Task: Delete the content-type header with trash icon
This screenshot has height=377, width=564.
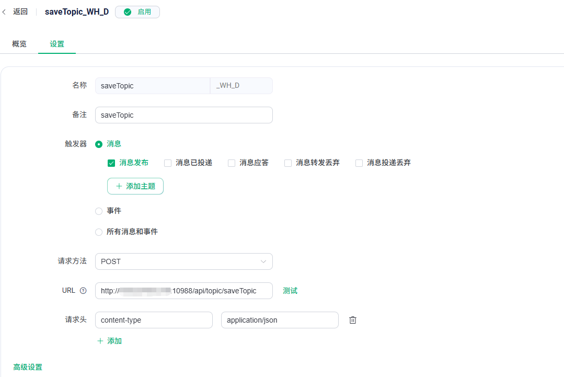Action: pyautogui.click(x=353, y=320)
